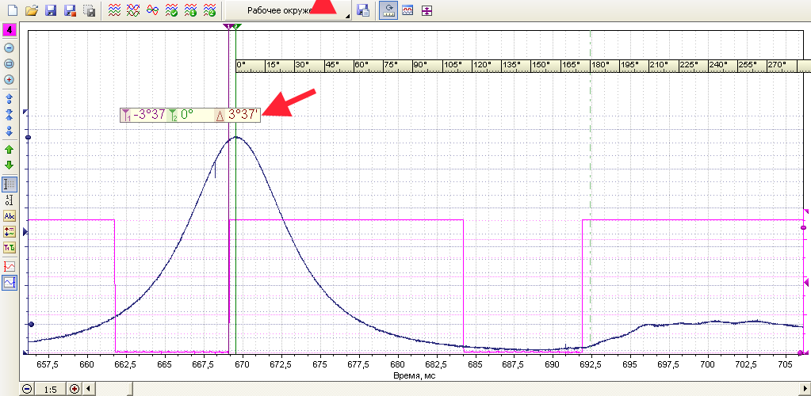Click the blue hourglass compress arrows icon
Image resolution: width=811 pixels, height=396 pixels.
(x=10, y=116)
